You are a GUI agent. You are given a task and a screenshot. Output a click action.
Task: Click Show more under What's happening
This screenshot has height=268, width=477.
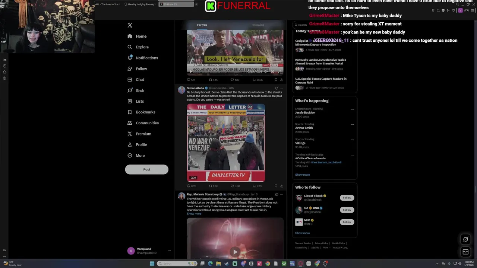302,175
